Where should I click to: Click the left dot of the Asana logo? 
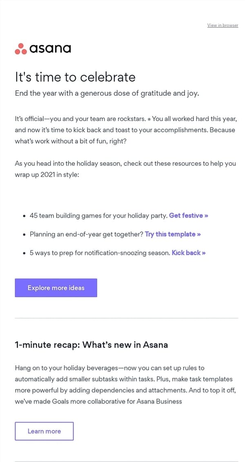(x=16, y=51)
